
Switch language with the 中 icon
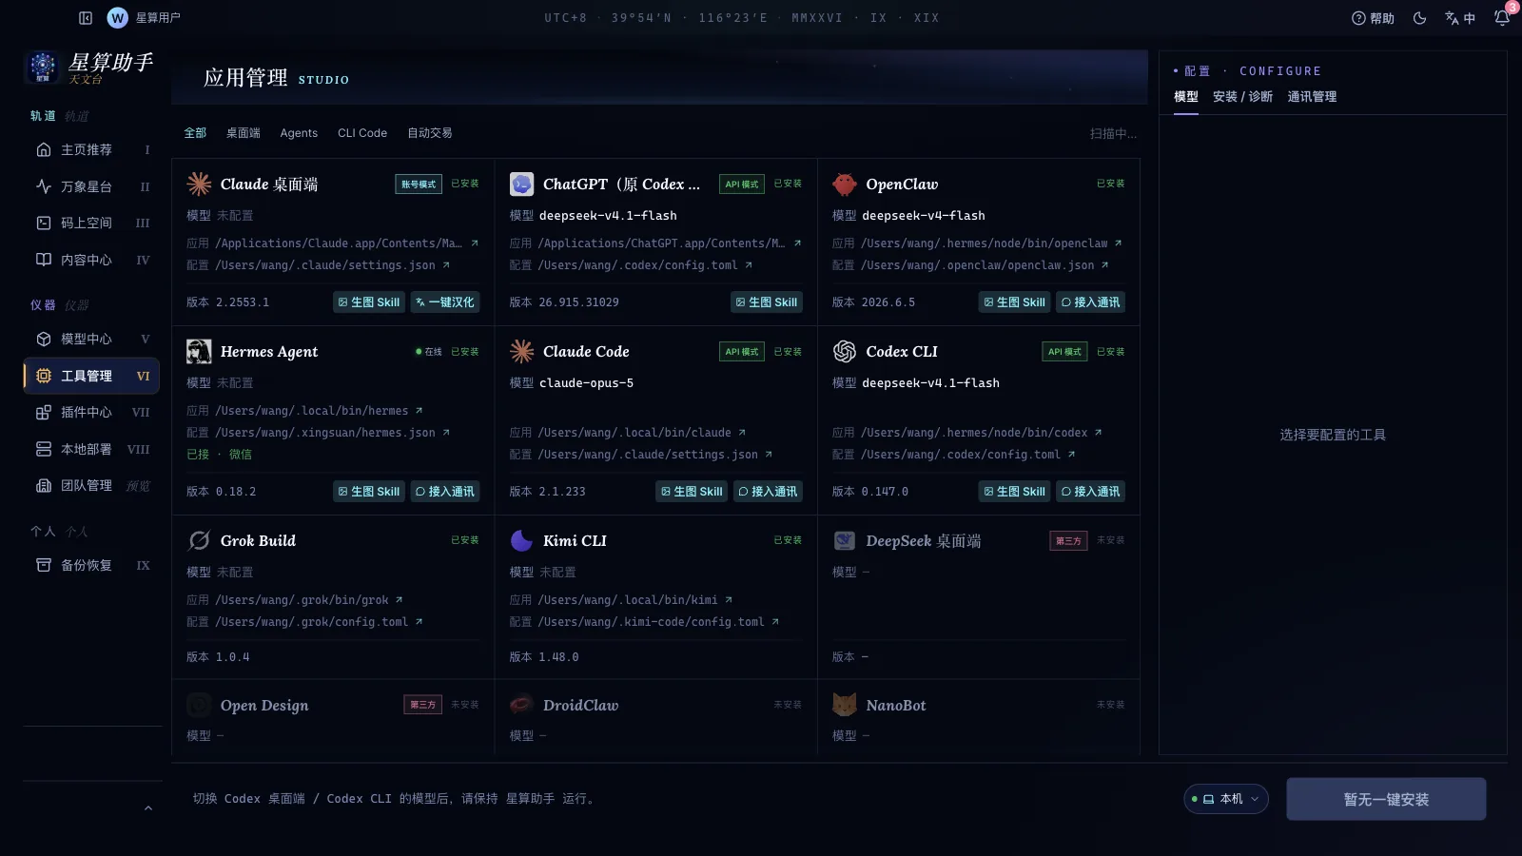[x=1459, y=18]
